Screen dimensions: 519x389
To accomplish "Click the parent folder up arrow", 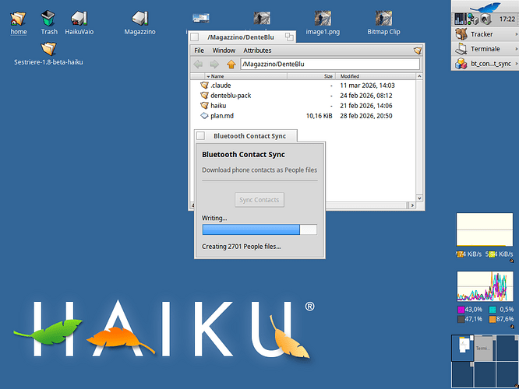I will (x=231, y=64).
